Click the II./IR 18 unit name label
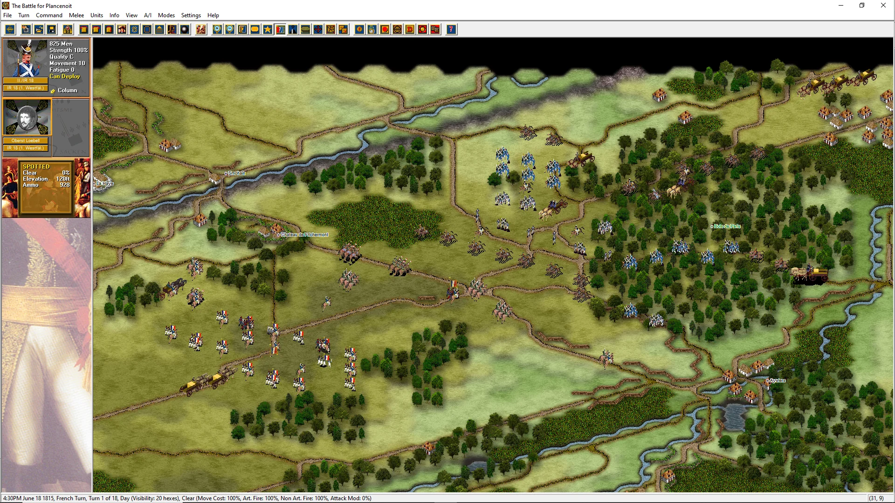The width and height of the screenshot is (895, 503). pos(26,81)
